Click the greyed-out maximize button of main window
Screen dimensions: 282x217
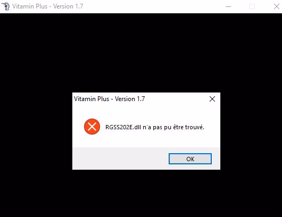pos(252,7)
